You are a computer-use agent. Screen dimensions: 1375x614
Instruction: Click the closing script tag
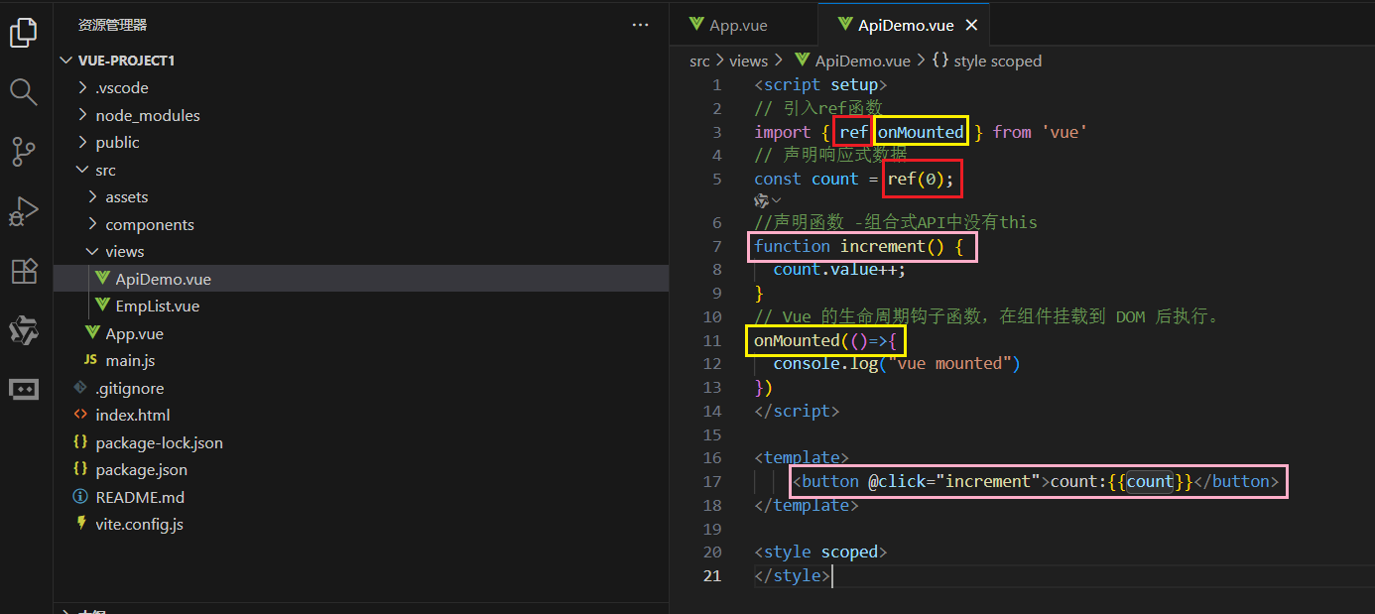click(x=797, y=411)
